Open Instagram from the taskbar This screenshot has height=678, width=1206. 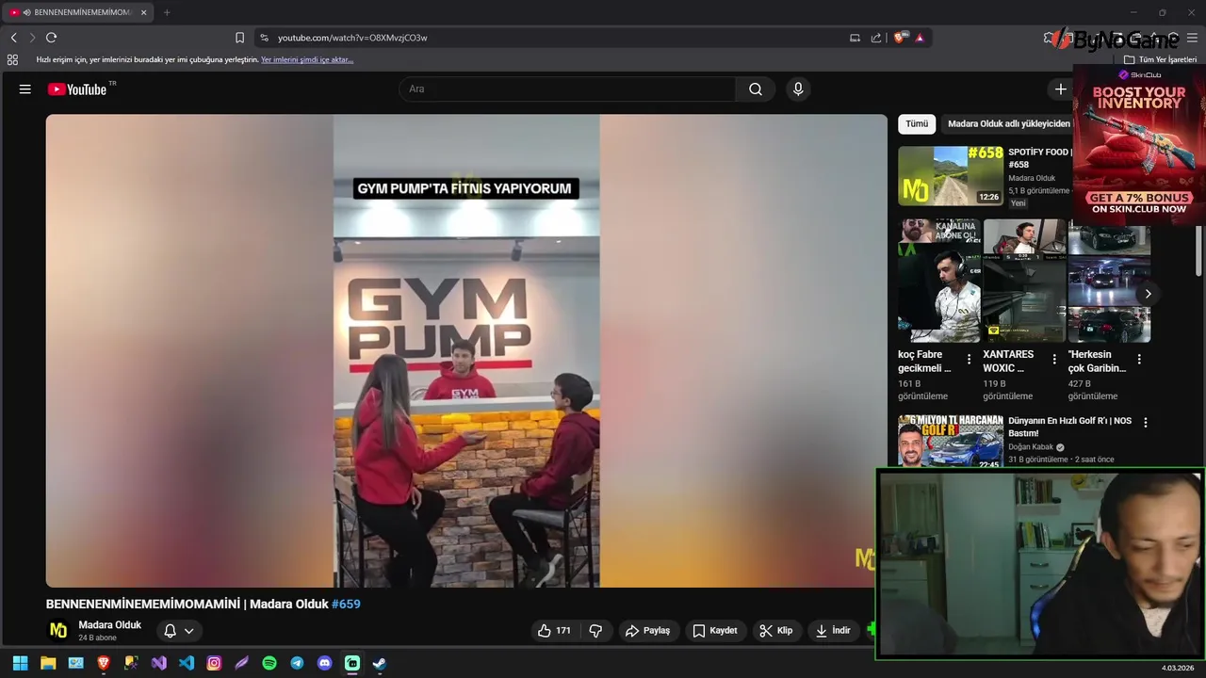click(x=214, y=663)
